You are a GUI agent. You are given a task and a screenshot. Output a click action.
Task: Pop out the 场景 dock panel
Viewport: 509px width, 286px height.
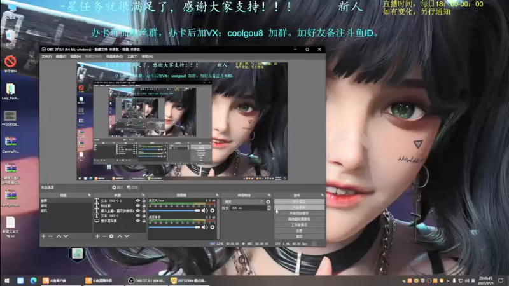(89, 195)
